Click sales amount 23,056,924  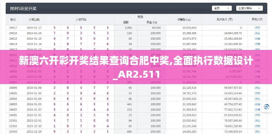189,27
